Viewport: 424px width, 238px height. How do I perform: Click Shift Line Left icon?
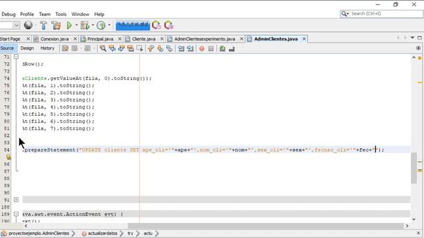pyautogui.click(x=181, y=48)
